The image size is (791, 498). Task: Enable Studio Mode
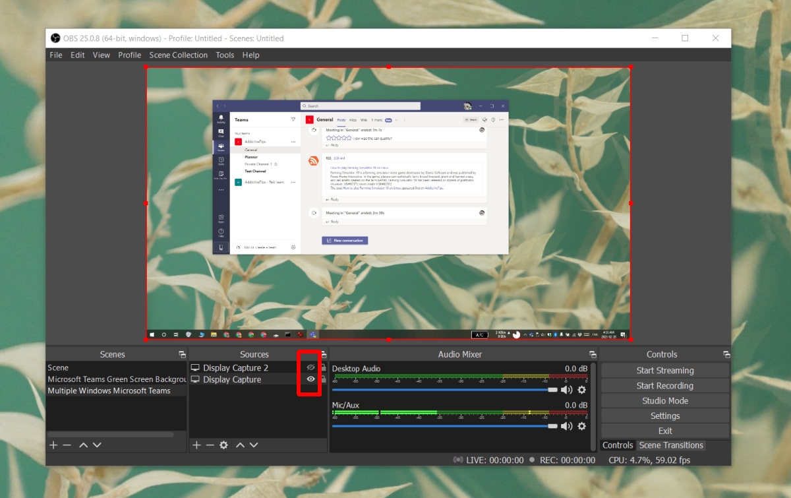point(664,400)
